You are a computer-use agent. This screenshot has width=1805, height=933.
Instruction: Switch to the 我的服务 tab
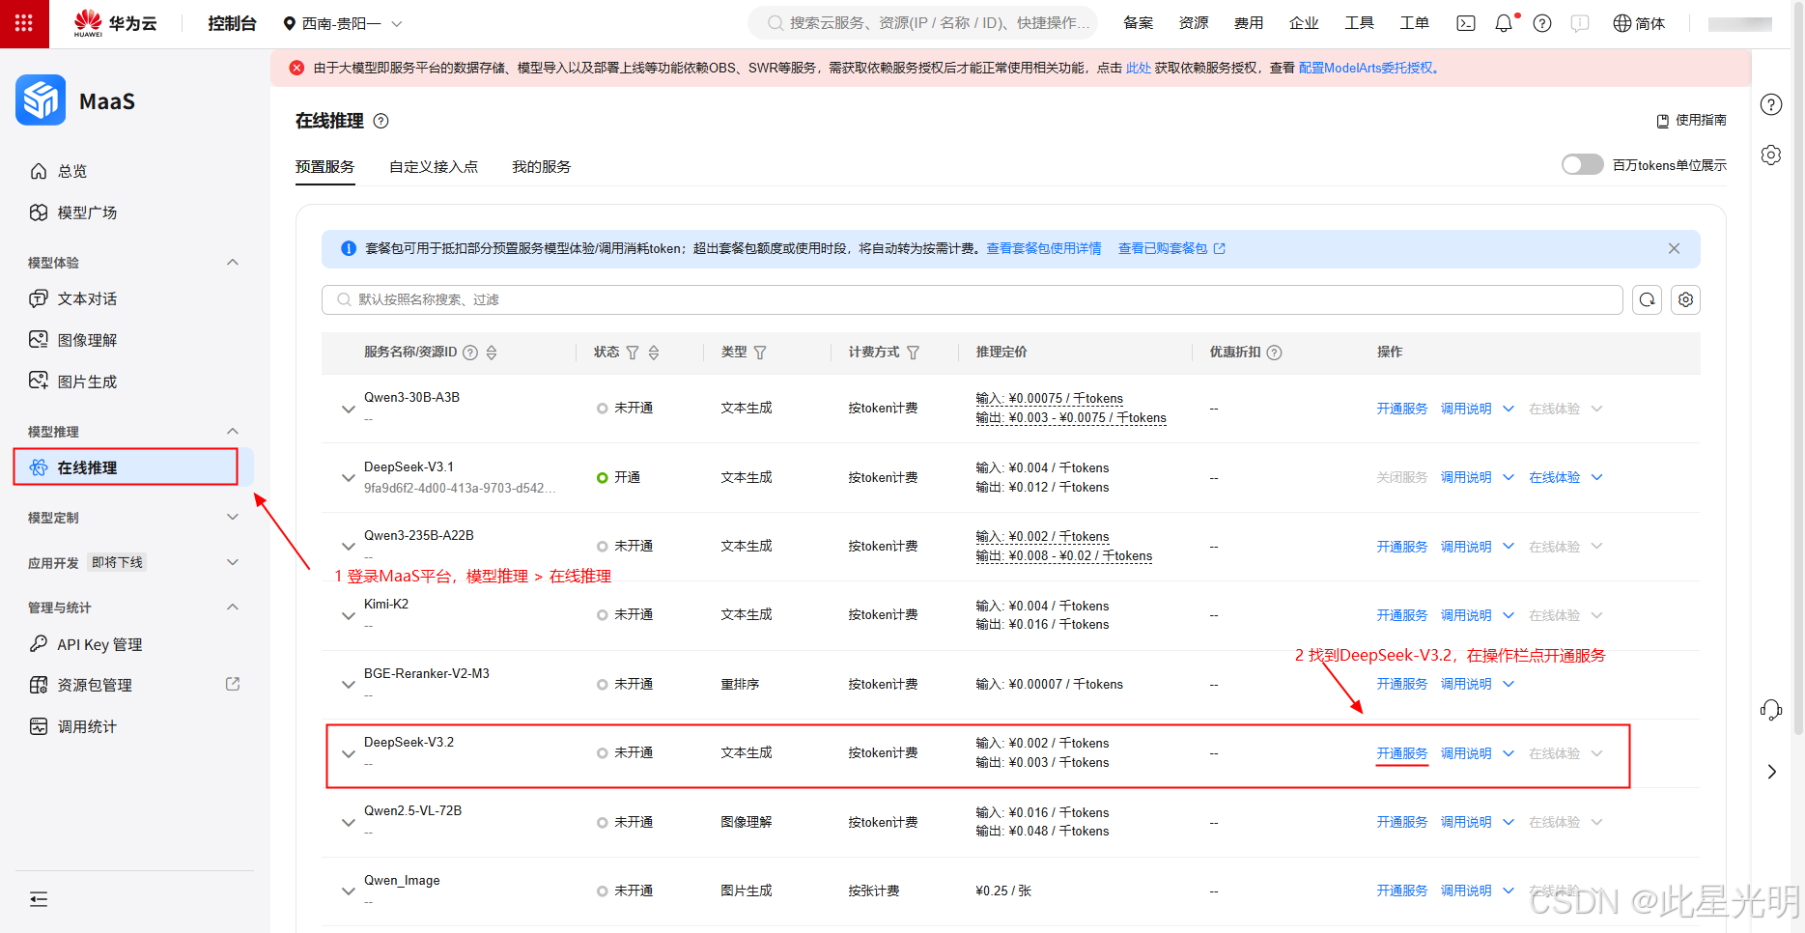[x=540, y=165]
